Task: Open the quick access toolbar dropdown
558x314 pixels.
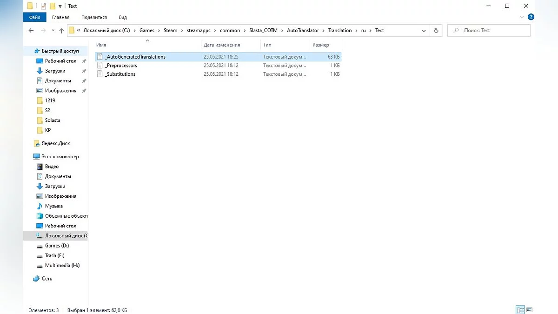Action: click(60, 6)
